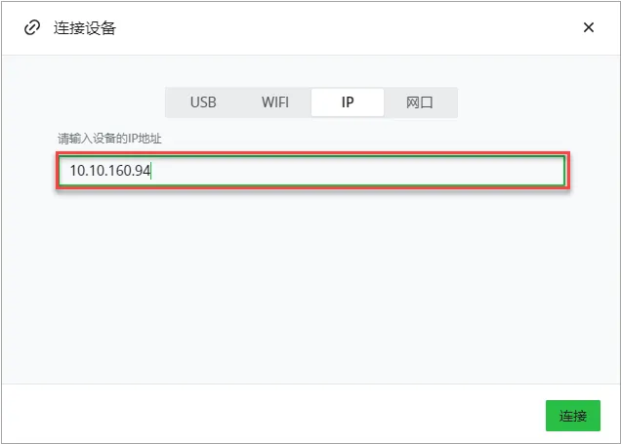Switch to the WIFI connection tab
This screenshot has width=621, height=444.
pos(274,102)
